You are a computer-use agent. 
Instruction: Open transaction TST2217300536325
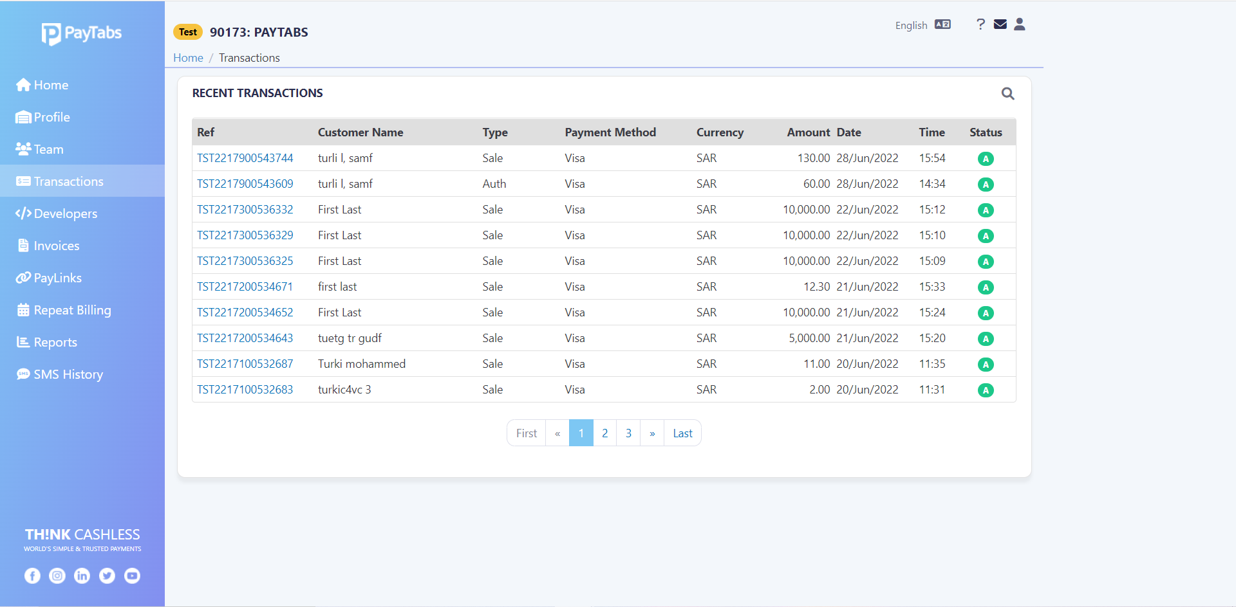tap(245, 261)
